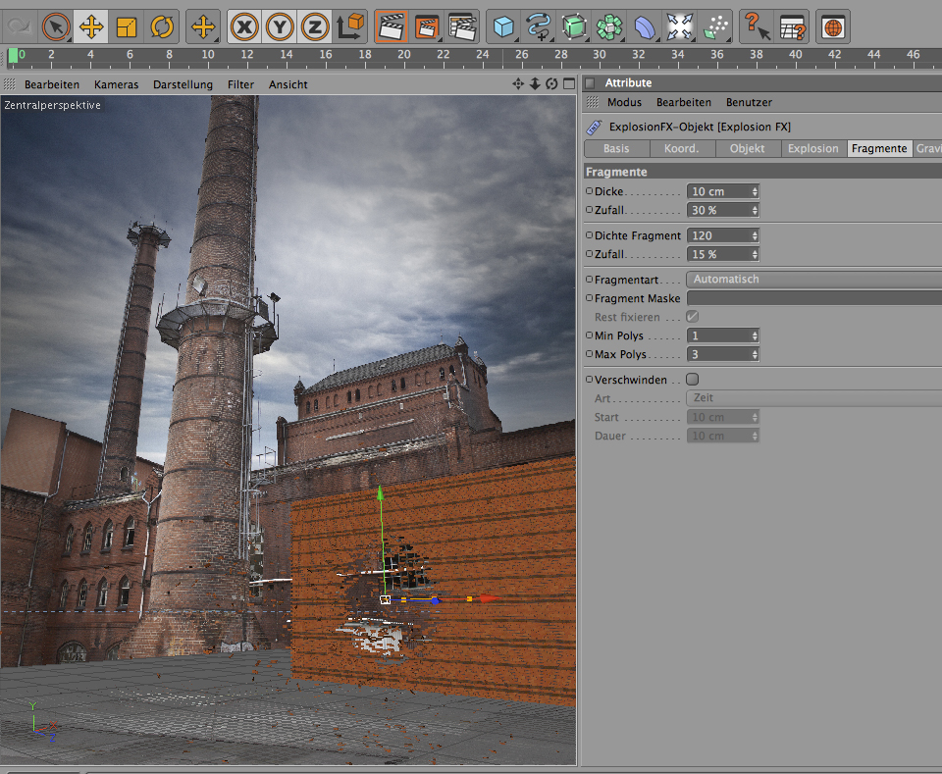This screenshot has width=942, height=774.
Task: Click the Max Polys stepper arrows
Action: point(755,354)
